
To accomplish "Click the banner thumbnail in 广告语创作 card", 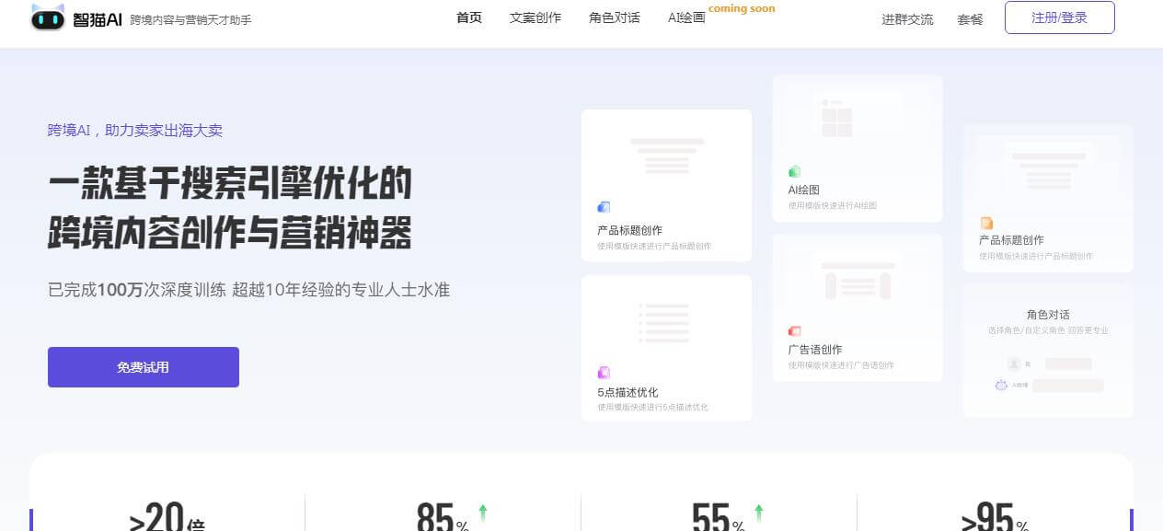I will tap(858, 281).
